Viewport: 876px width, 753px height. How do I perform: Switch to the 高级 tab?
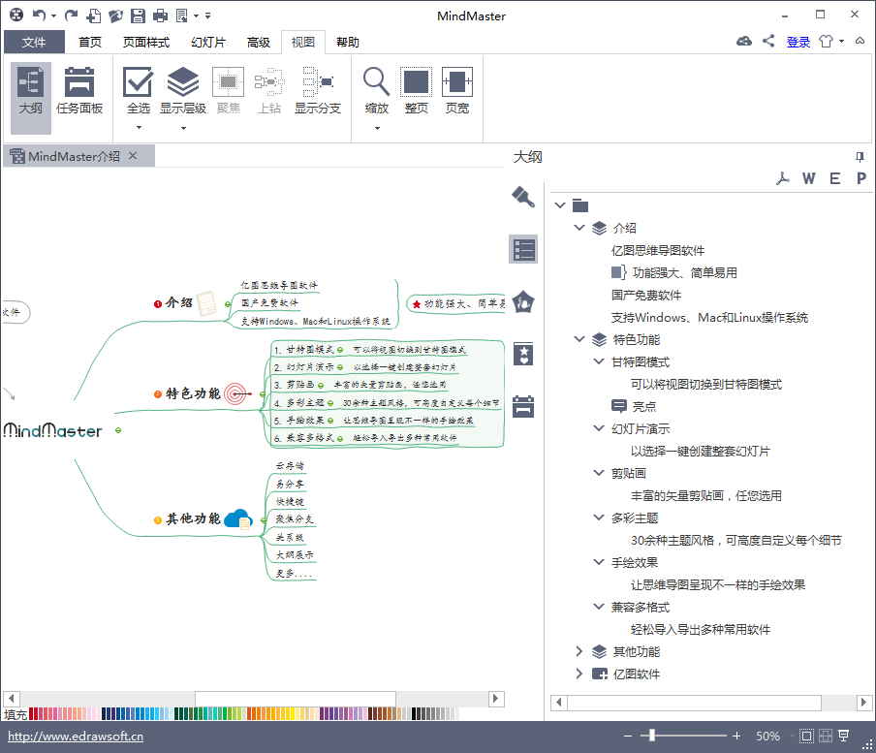(259, 42)
